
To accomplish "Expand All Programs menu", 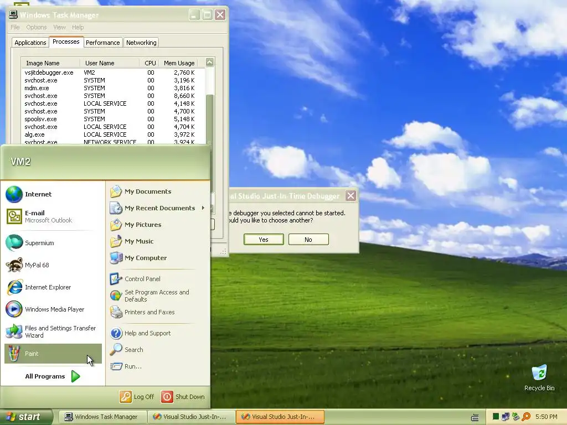I will coord(53,376).
